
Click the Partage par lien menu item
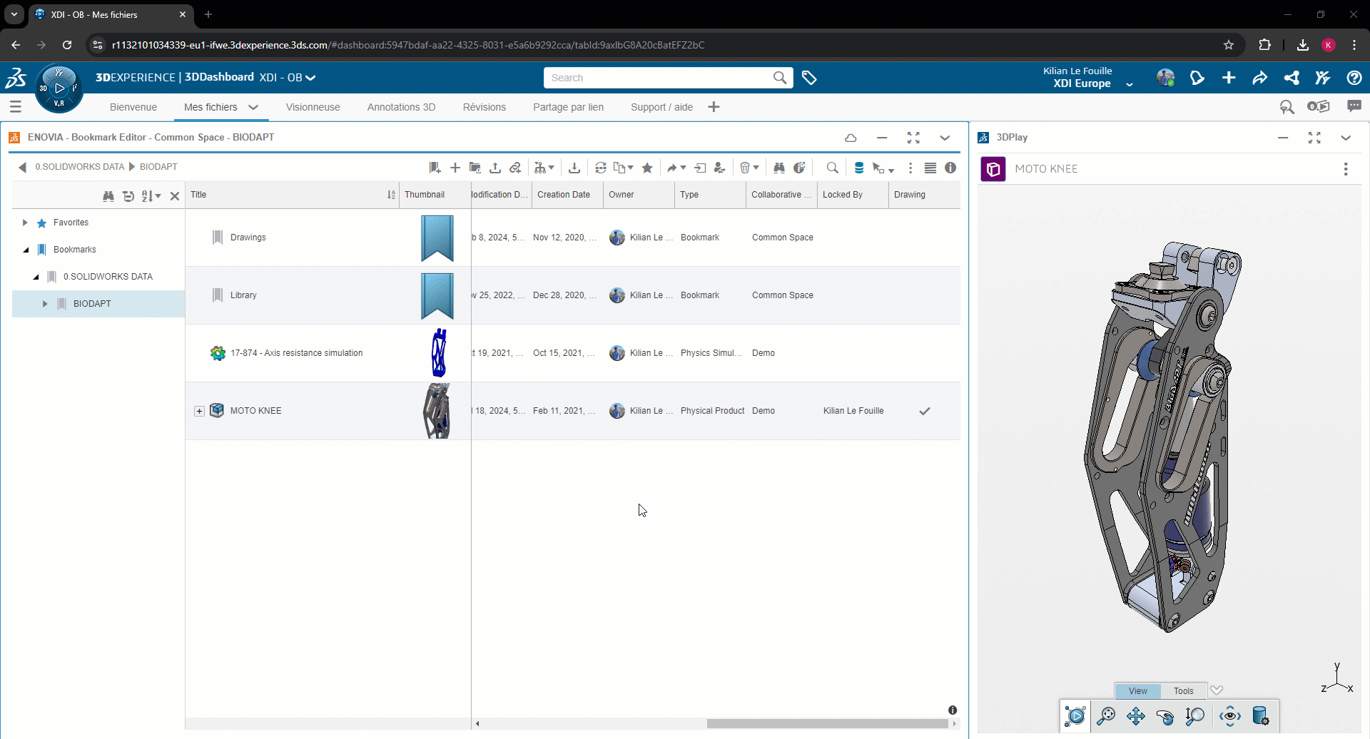pos(568,107)
